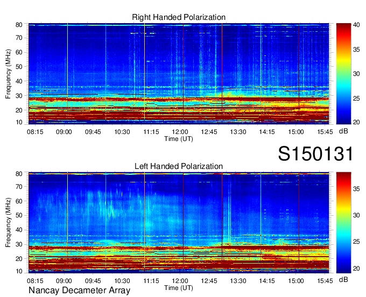Click 25 value on the right-handed colorbar
Image resolution: width=366 pixels, height=297 pixels.
pos(356,98)
